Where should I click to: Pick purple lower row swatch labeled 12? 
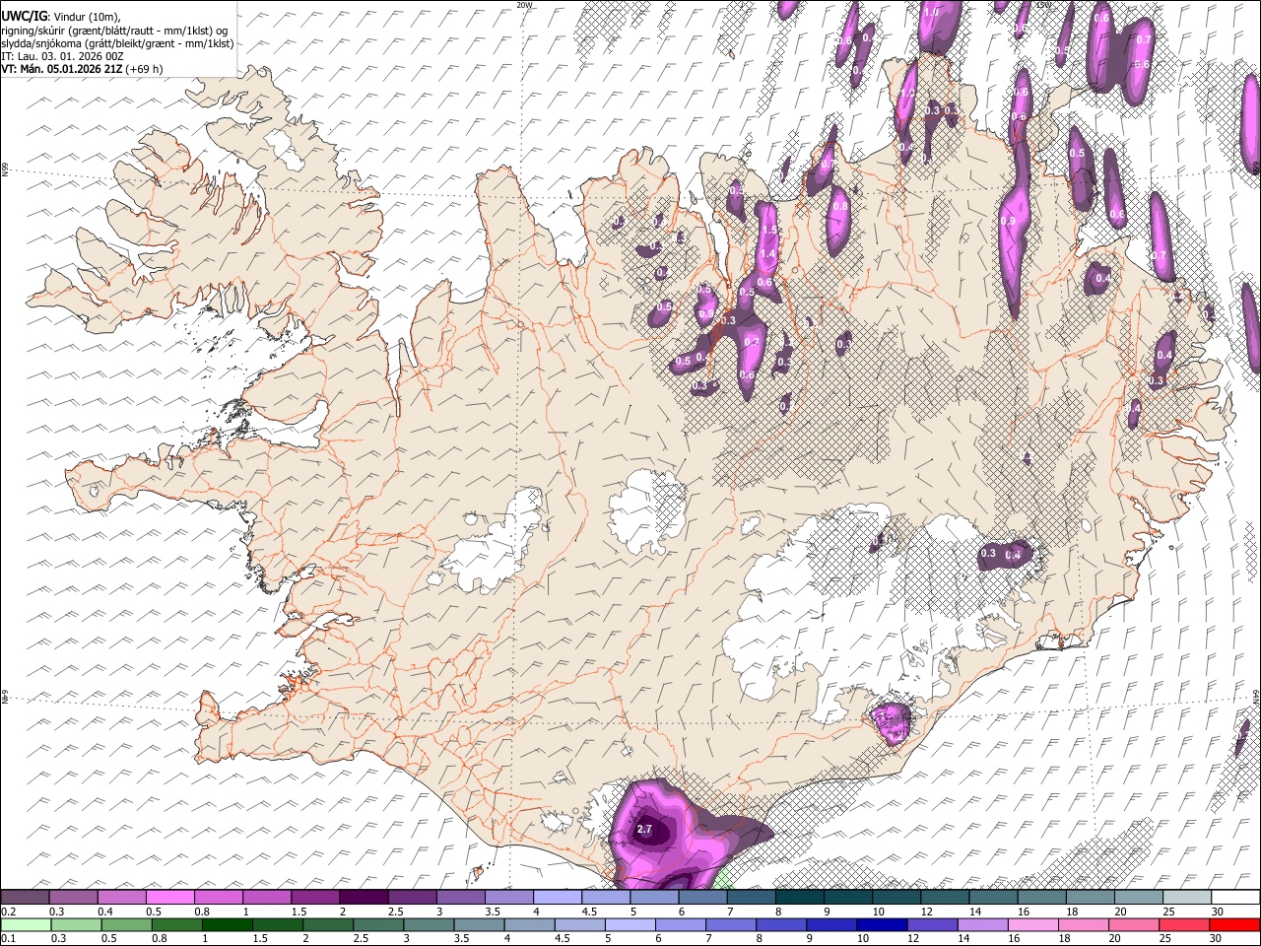932,924
